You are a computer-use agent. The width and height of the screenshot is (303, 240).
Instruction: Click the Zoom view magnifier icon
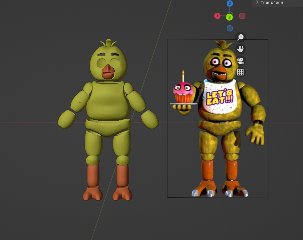tap(240, 37)
